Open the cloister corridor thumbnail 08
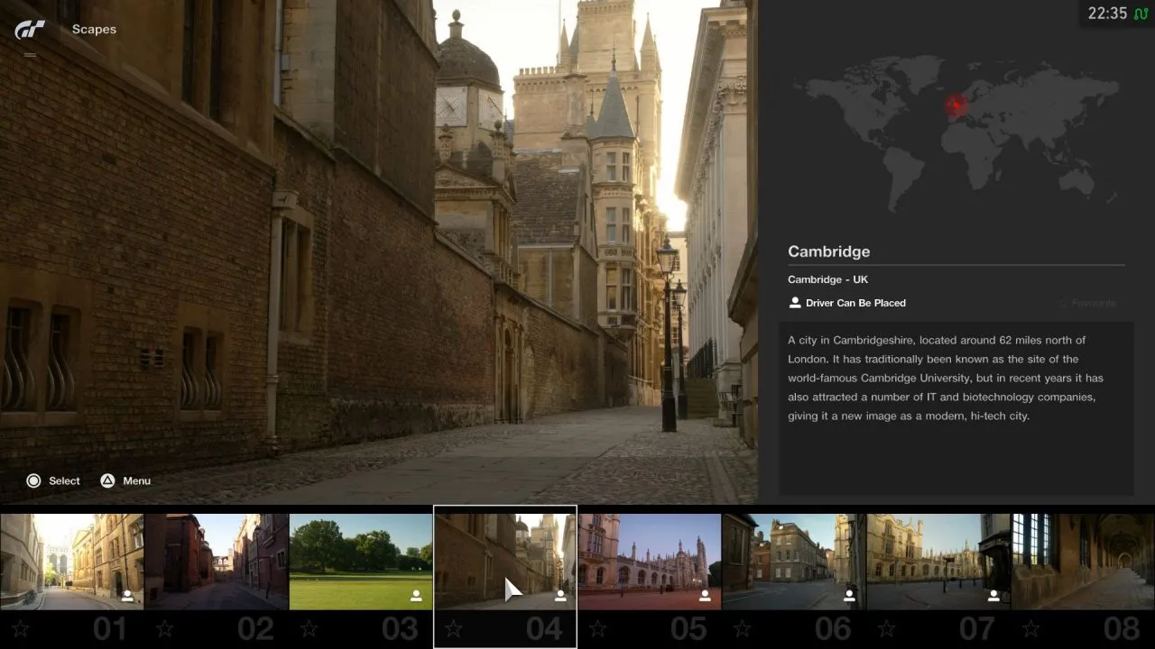Screen dimensions: 1155x649 tap(1083, 561)
